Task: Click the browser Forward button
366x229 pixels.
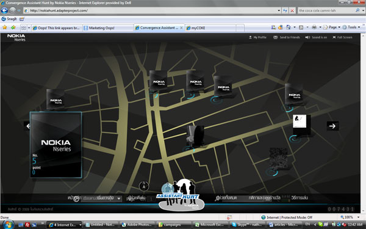Action: pyautogui.click(x=13, y=10)
